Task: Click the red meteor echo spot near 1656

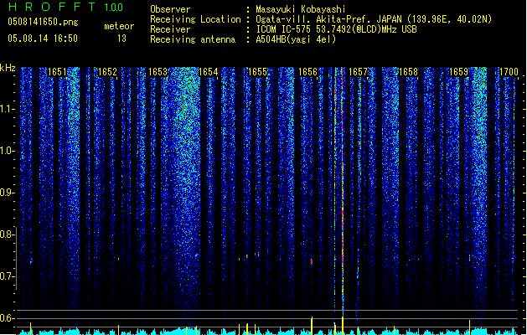Action: (x=312, y=261)
